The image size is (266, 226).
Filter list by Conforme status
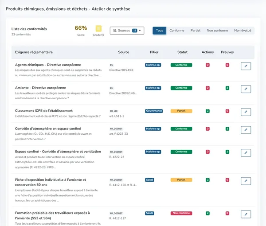[177, 31]
